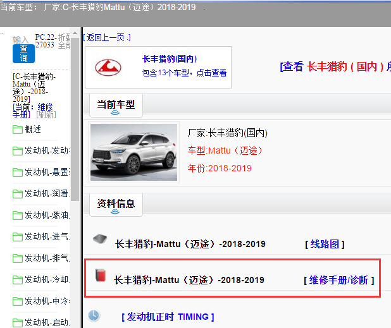The image size is (391, 328).
Task: Click the blue 查询 search button
Action: tap(23, 54)
